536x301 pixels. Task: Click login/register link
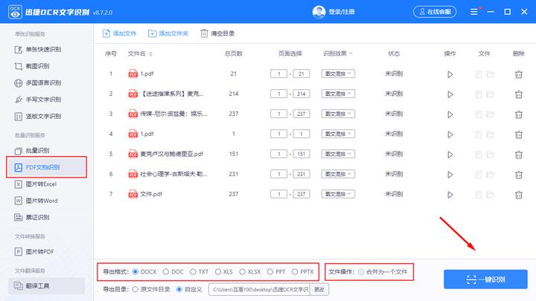click(342, 12)
